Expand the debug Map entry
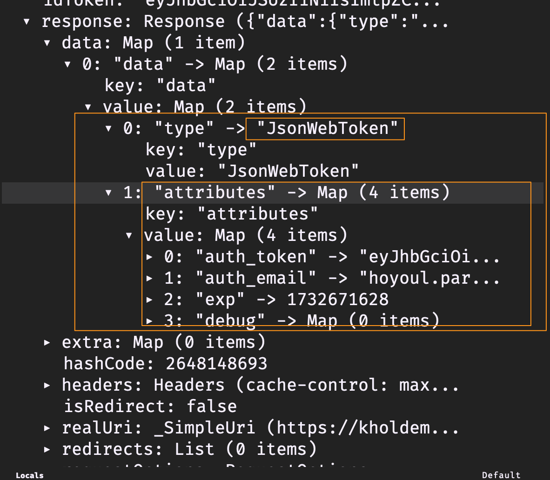 pyautogui.click(x=150, y=320)
